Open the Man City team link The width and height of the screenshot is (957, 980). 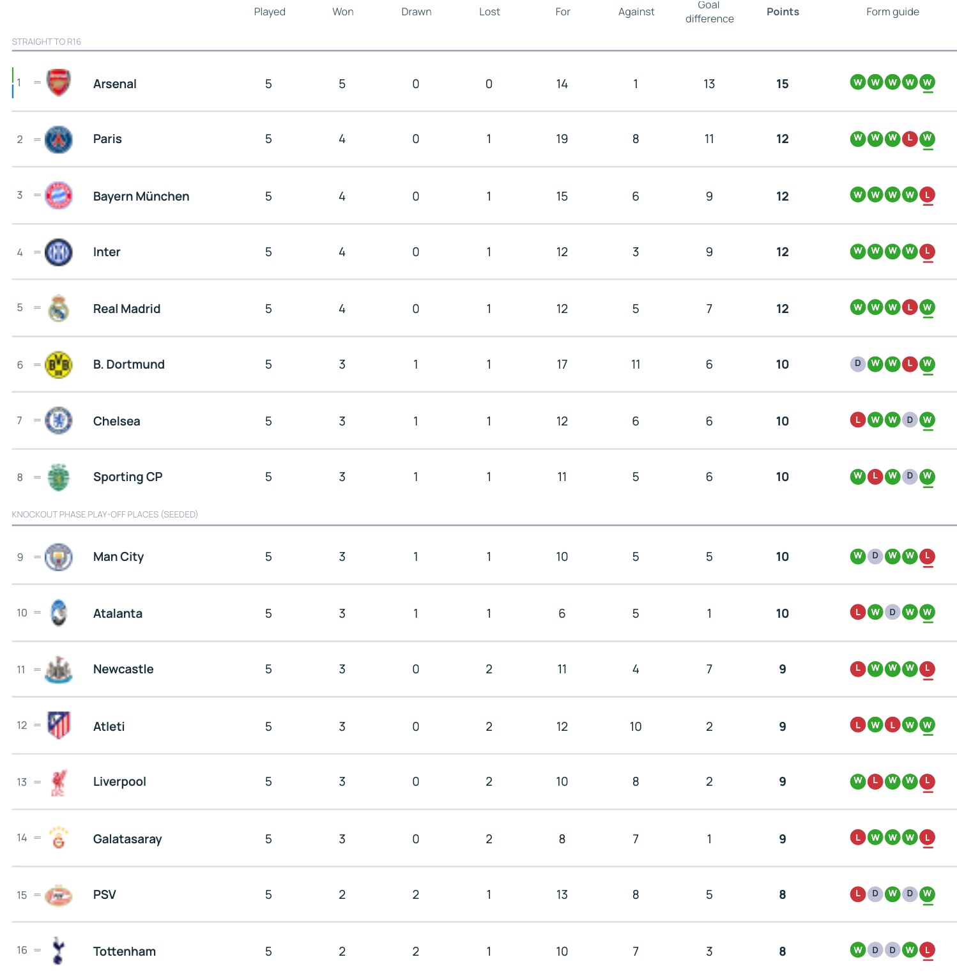pyautogui.click(x=118, y=557)
